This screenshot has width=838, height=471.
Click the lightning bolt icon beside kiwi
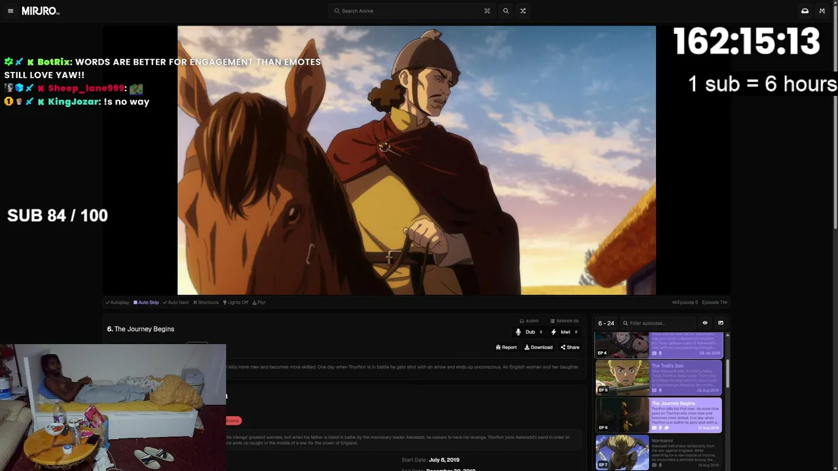pos(553,332)
